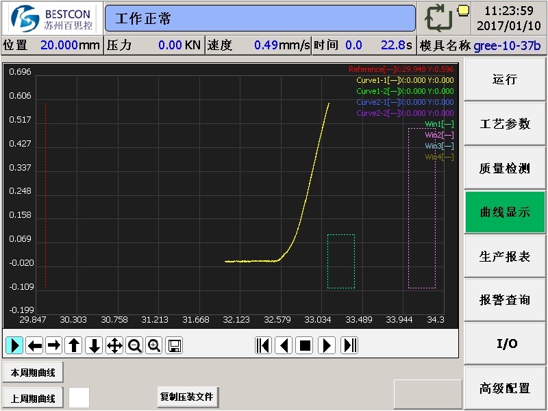
Task: Click the green dashed Win1 window box
Action: tap(341, 262)
